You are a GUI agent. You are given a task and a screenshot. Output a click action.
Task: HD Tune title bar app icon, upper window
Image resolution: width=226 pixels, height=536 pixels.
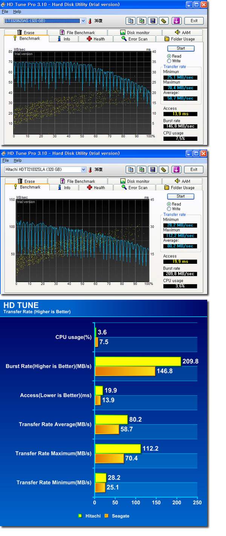point(4,5)
